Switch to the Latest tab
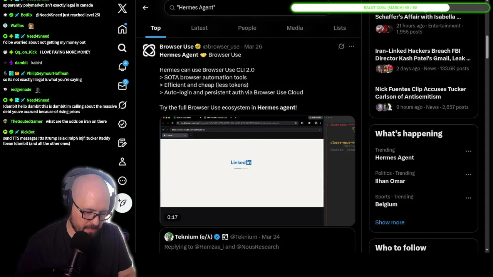493x277 pixels. pos(199,28)
